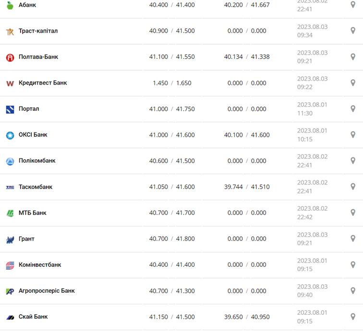Click the map pin for Траст-капітал
The height and width of the screenshot is (335, 363).
coord(353,31)
